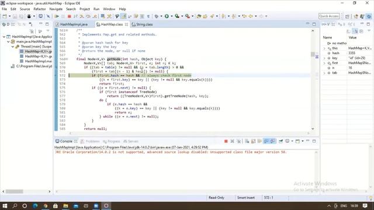Select the active Debug perspective icon
This screenshot has height=210, width=374.
369,16
